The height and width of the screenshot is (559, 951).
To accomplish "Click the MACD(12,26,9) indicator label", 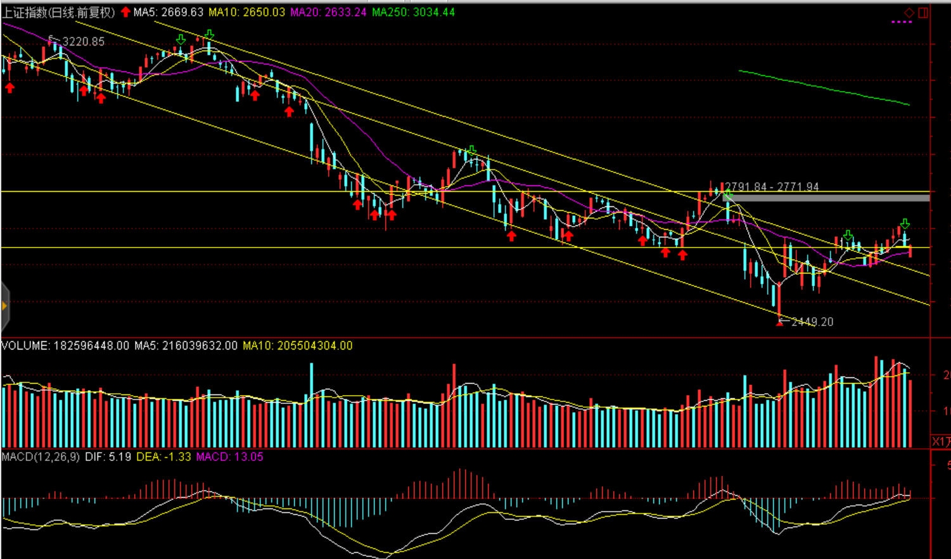I will 41,456.
